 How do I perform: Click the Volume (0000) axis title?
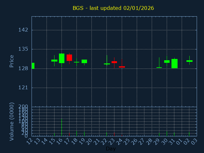click(x=12, y=121)
